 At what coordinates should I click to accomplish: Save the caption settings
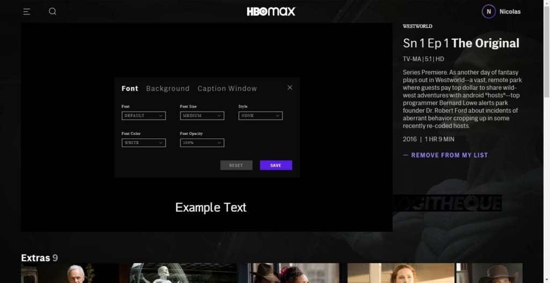(276, 165)
